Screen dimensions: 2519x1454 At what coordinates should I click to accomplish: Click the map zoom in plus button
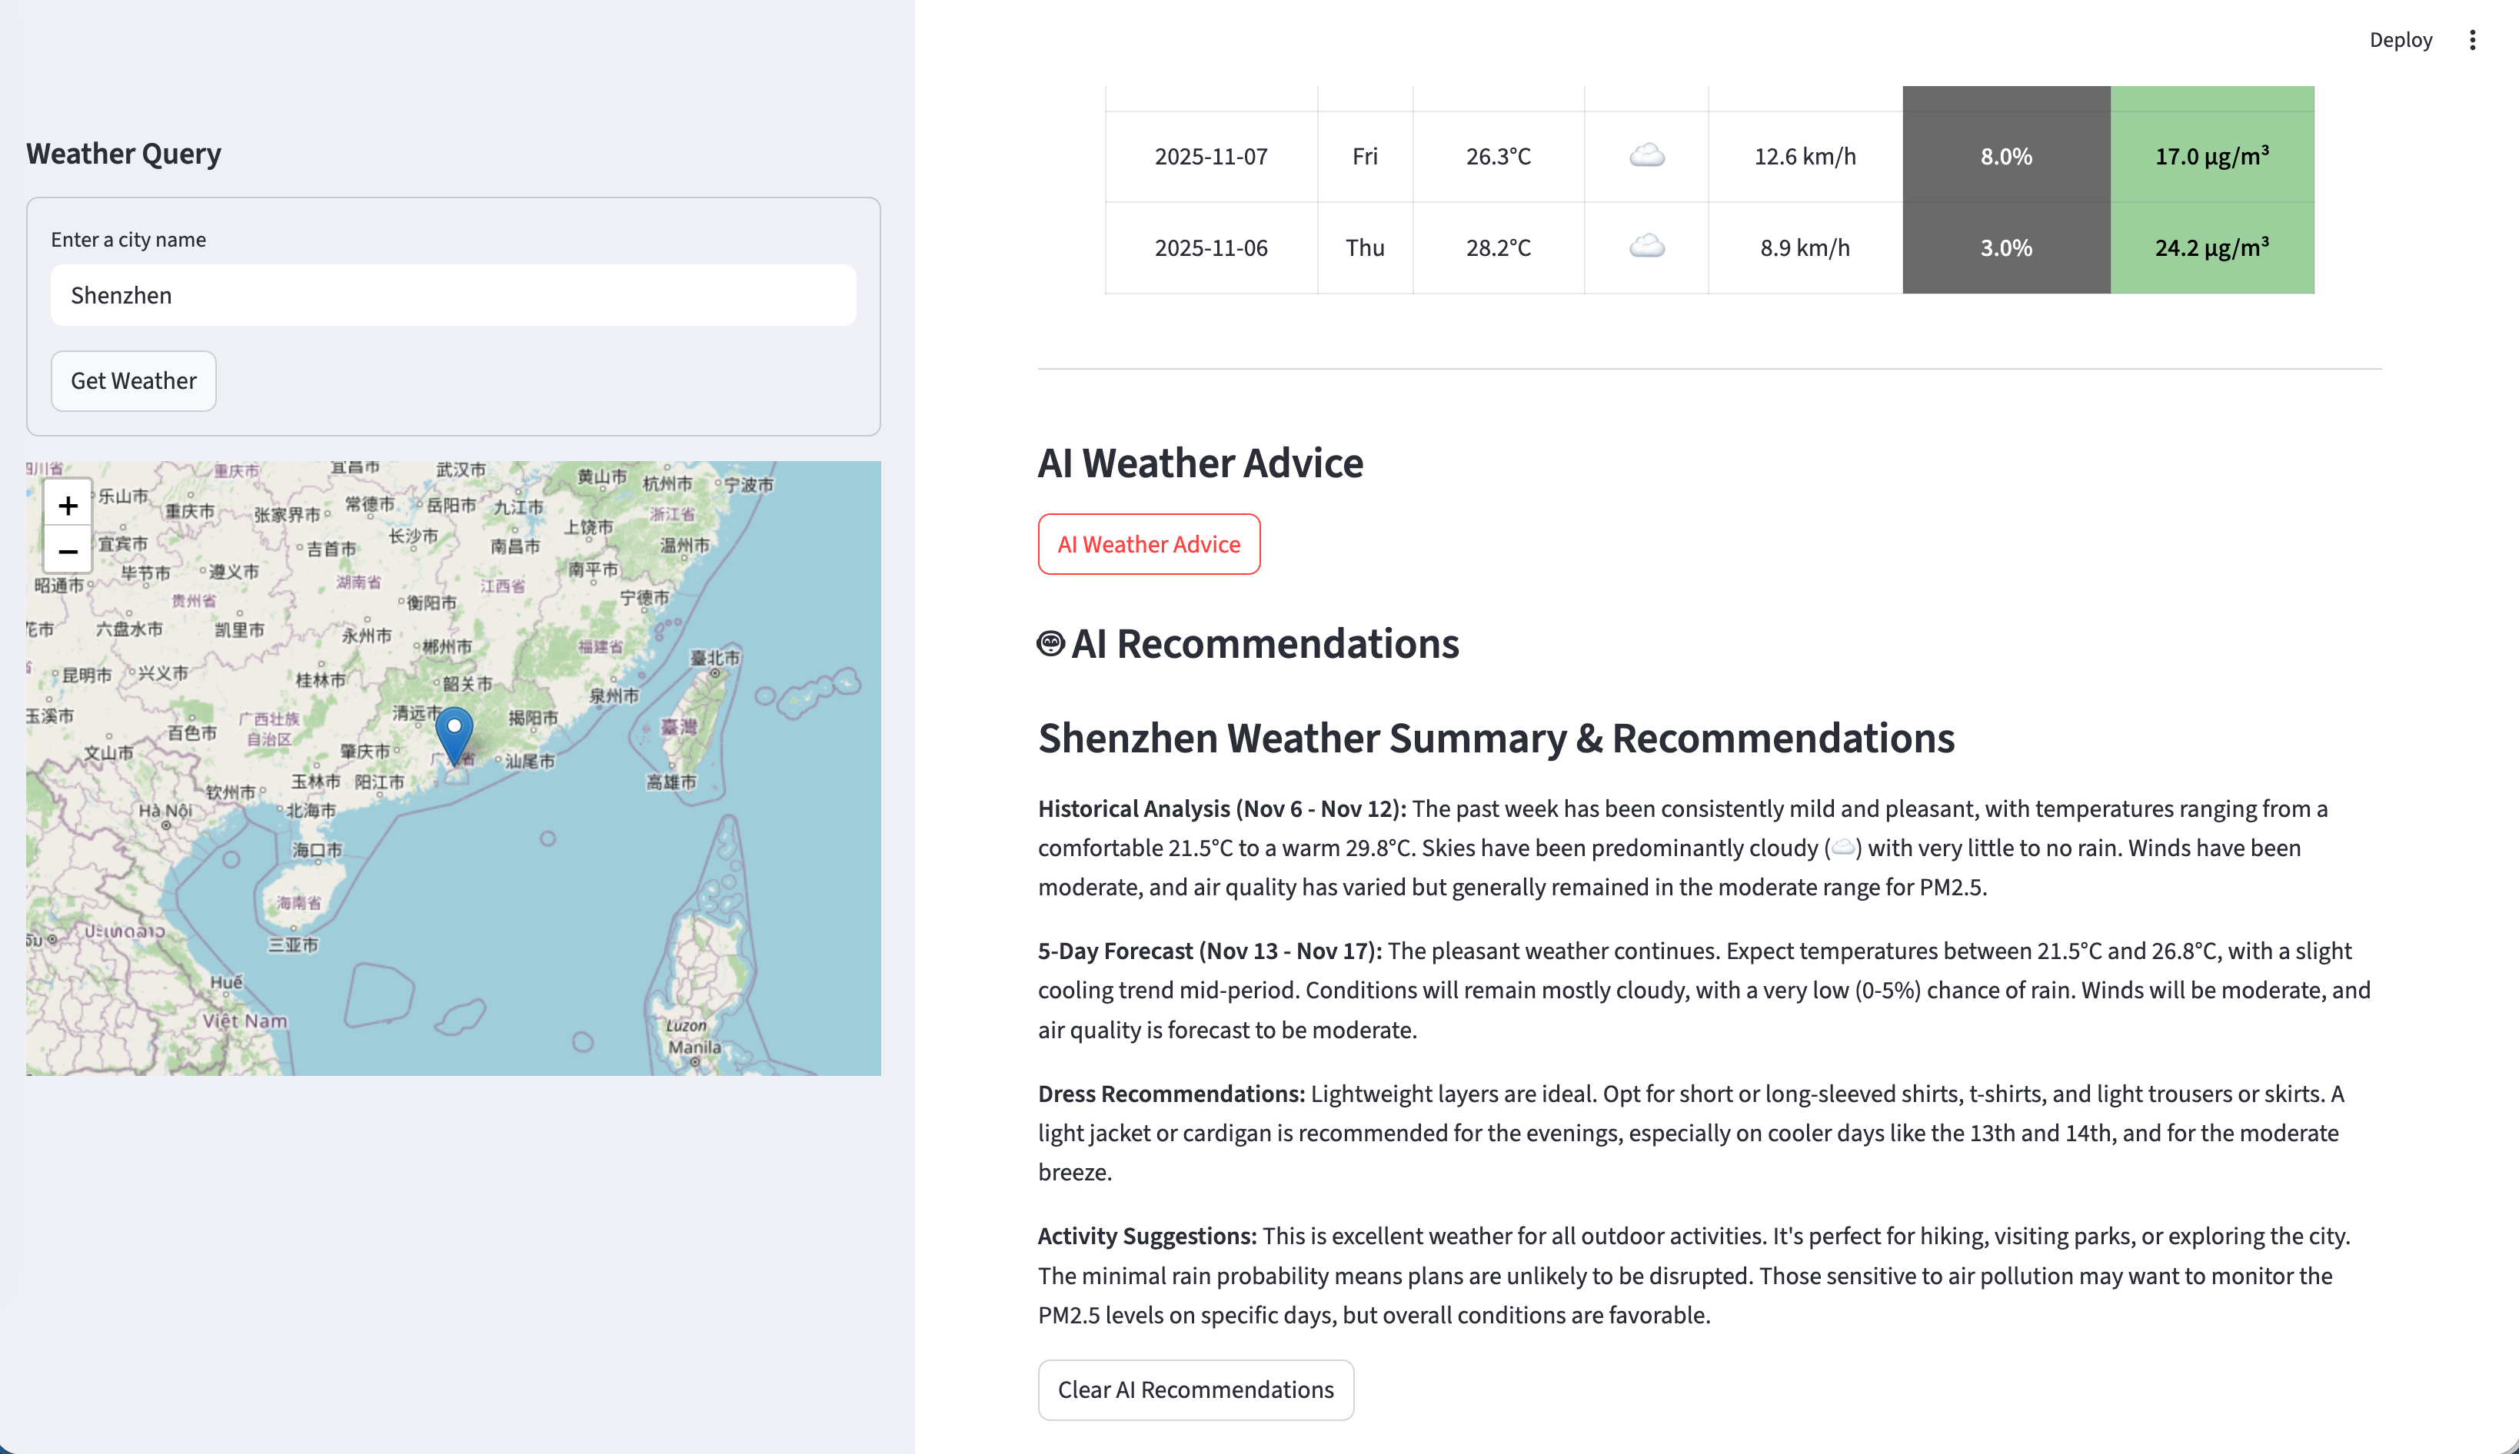click(68, 506)
